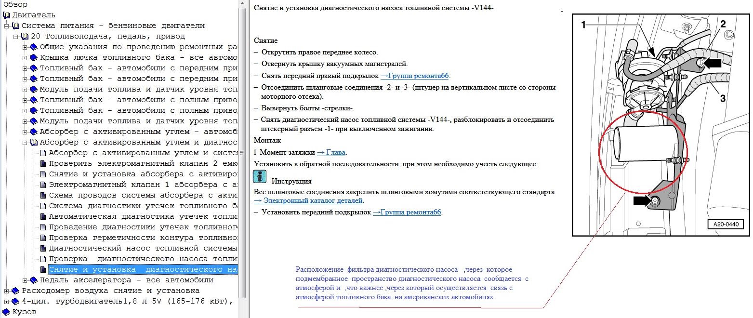753x318 pixels.
Task: Expand Абсорбер с активированным углем – автомоб node
Action: point(25,132)
